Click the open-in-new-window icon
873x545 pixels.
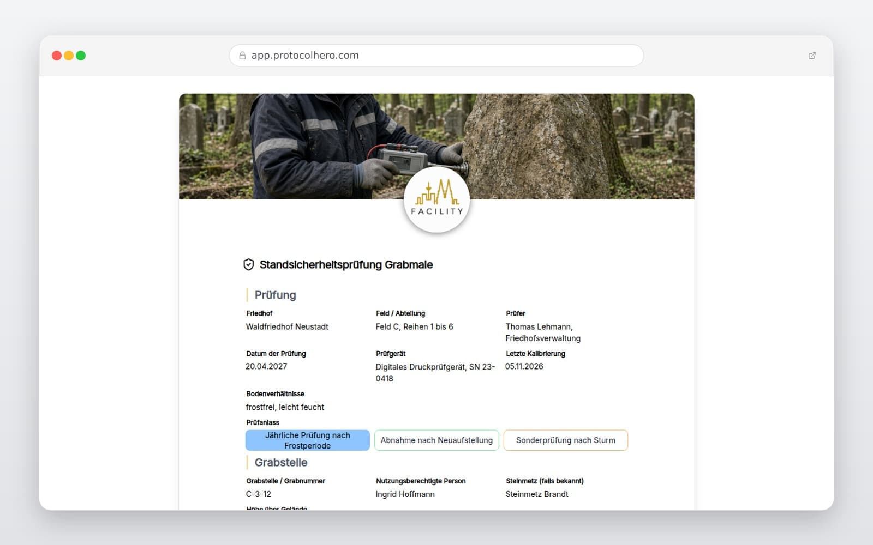(x=812, y=56)
